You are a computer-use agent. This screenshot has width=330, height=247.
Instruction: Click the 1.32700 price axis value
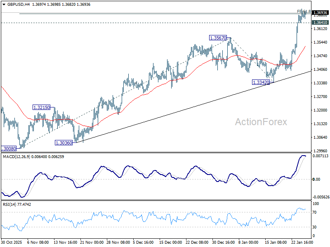(321, 97)
